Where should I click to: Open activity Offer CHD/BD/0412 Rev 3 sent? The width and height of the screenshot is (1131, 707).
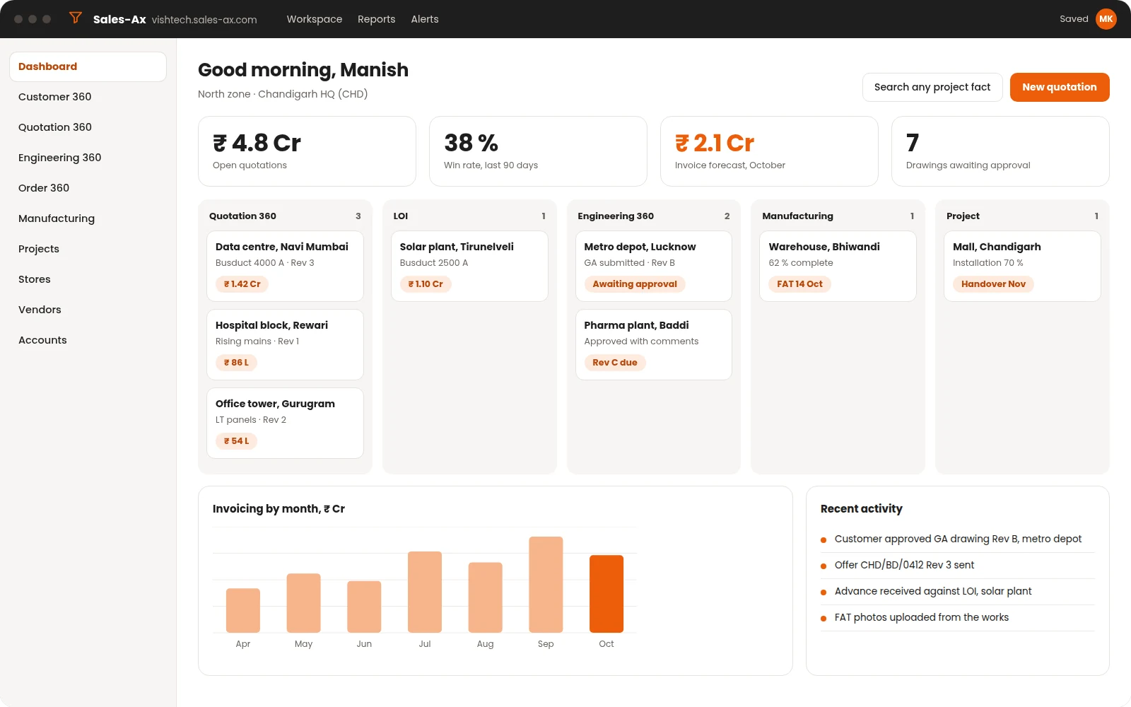point(958,566)
